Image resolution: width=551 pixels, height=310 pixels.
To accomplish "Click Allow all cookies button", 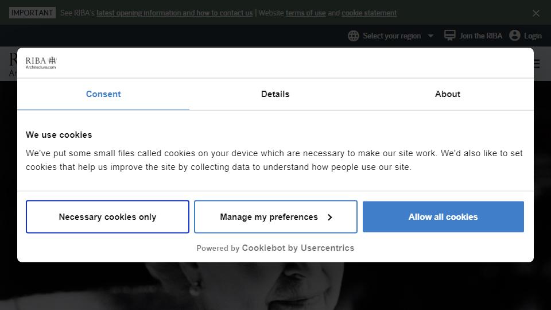I will [443, 217].
